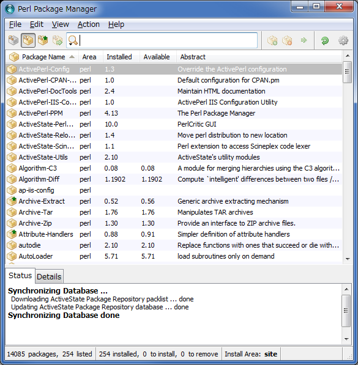Switch to the Details tab

click(x=49, y=276)
